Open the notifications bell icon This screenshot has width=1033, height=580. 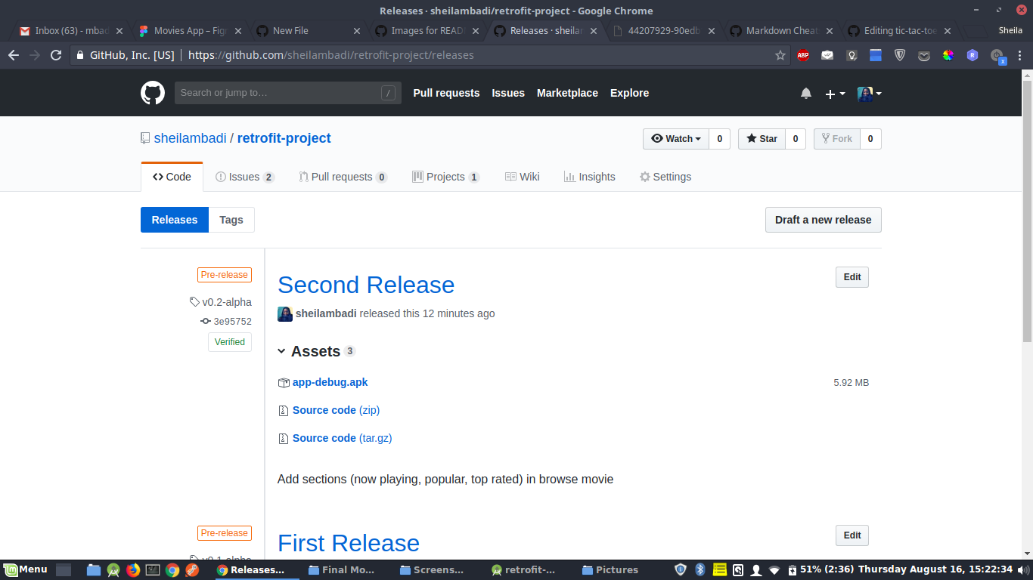click(x=805, y=93)
